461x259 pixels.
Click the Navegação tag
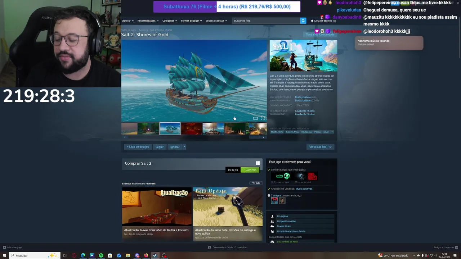(x=306, y=132)
